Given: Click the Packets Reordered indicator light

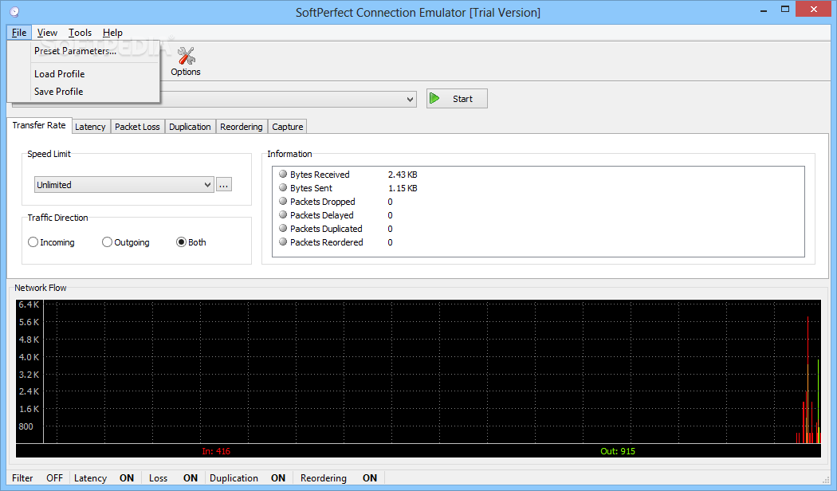Looking at the screenshot, I should pyautogui.click(x=283, y=242).
